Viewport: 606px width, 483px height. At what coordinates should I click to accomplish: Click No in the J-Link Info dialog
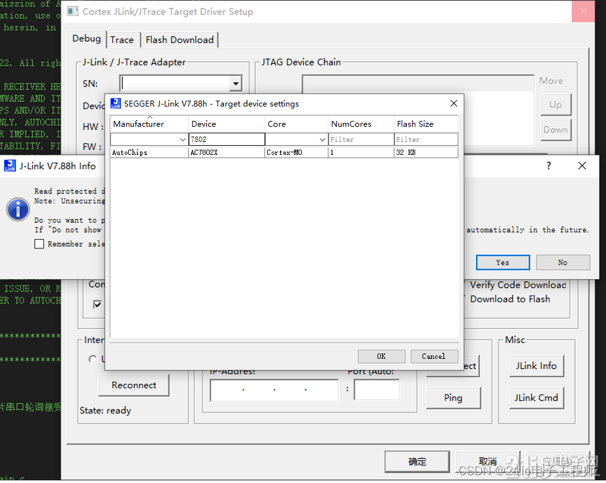(563, 262)
